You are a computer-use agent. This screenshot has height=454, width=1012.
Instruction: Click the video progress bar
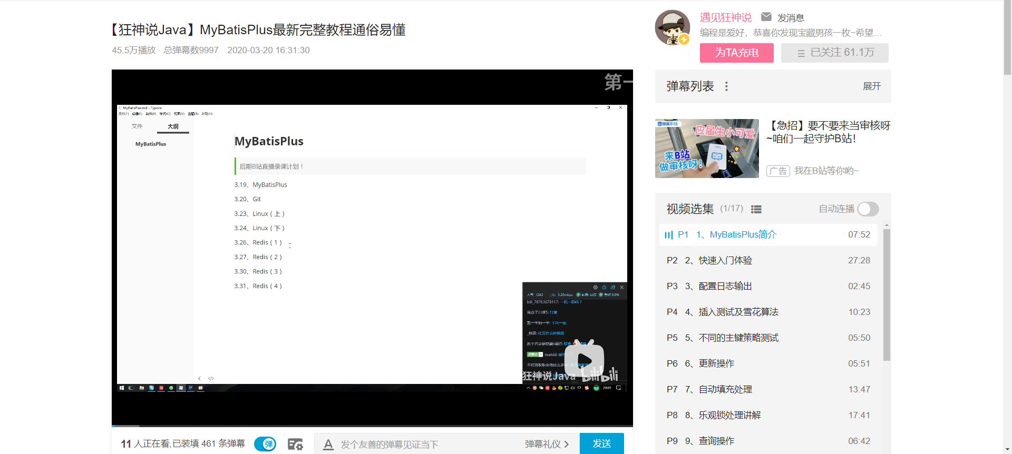click(x=372, y=426)
